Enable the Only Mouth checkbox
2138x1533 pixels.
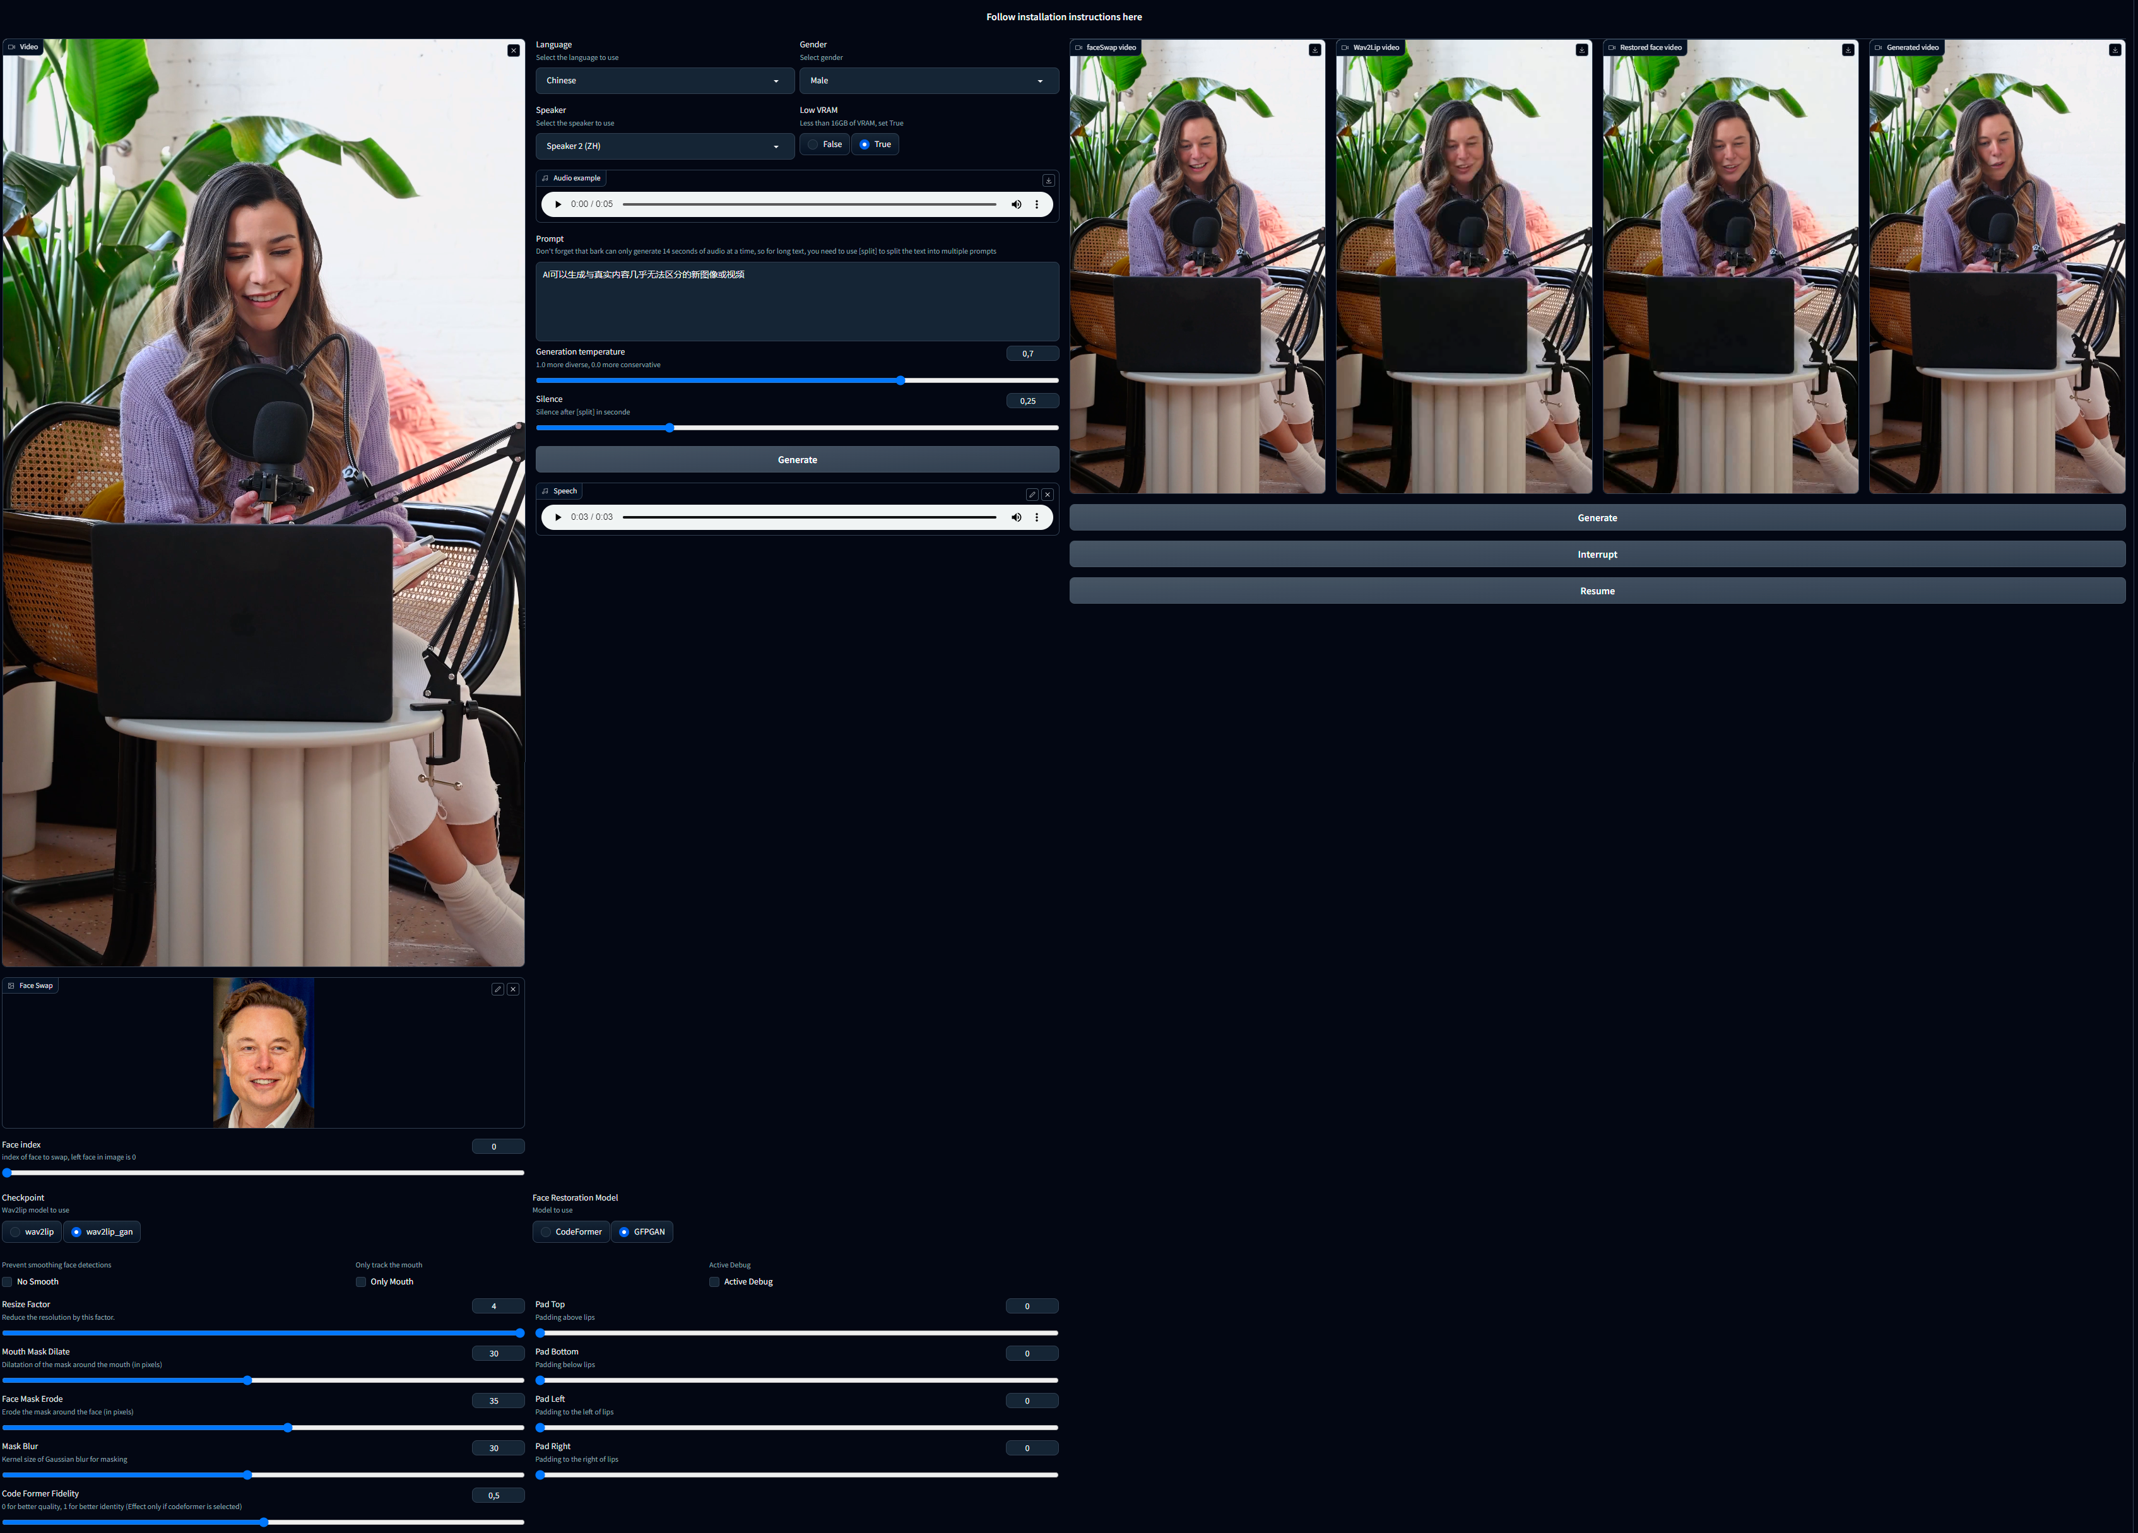361,1281
